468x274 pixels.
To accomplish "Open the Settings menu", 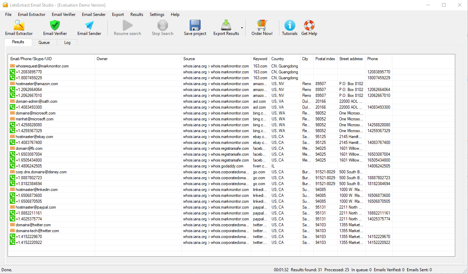I will tap(157, 15).
